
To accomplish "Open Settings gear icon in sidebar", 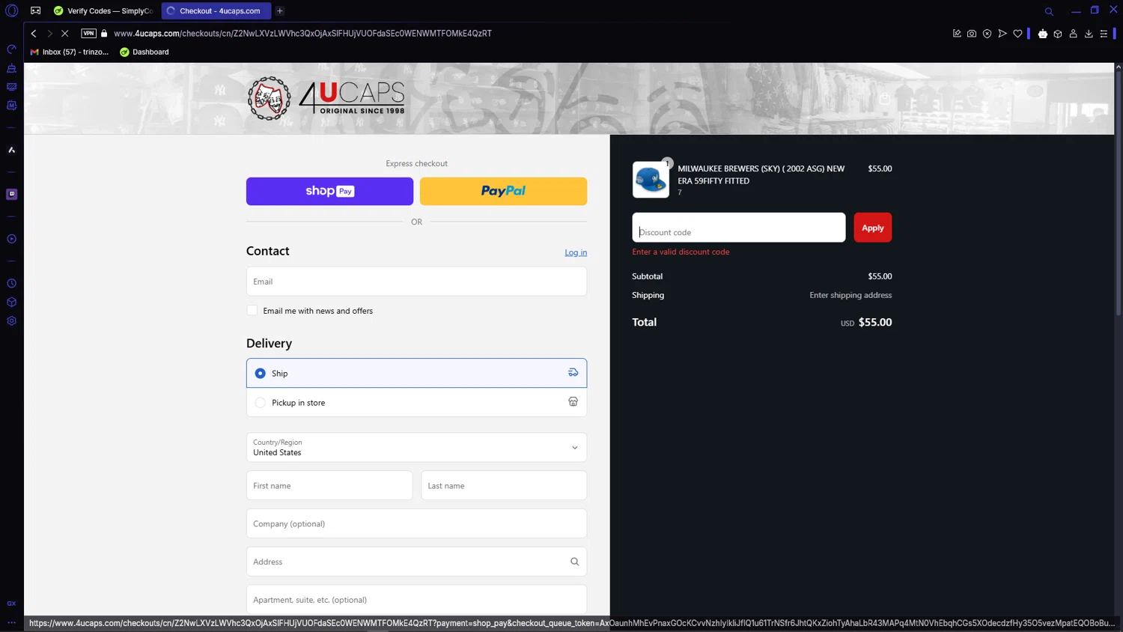I will click(11, 321).
